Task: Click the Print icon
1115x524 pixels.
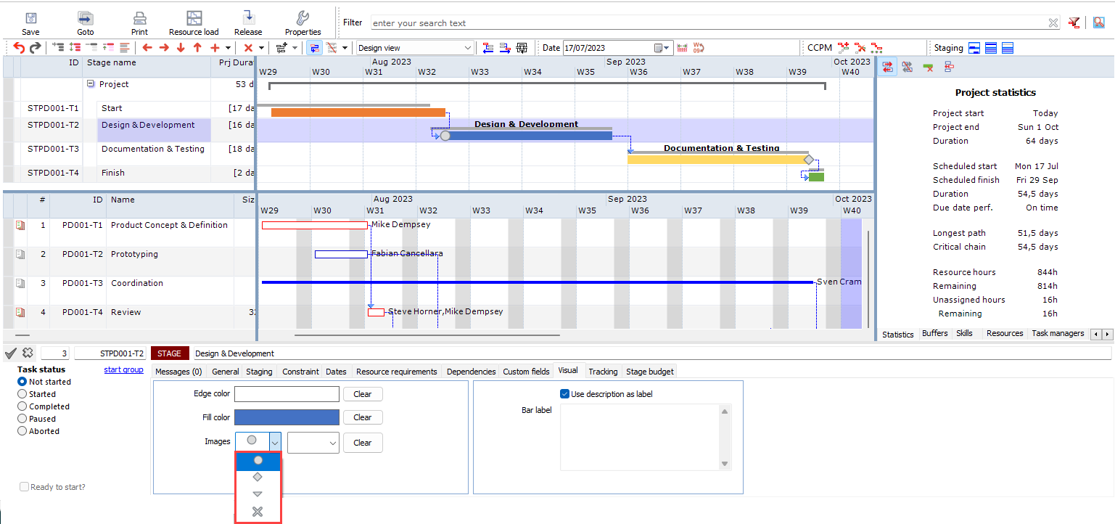Action: tap(139, 18)
